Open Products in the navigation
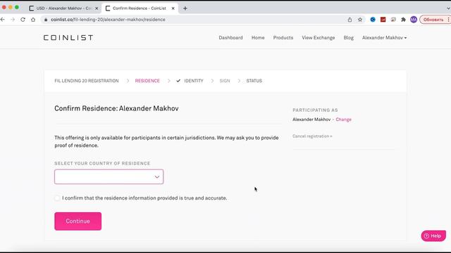 click(x=283, y=37)
